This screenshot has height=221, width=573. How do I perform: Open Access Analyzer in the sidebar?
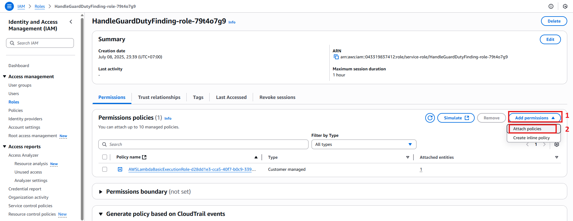24,155
